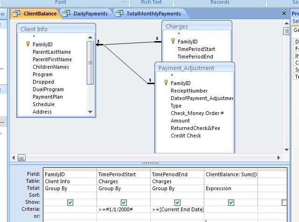Viewport: 299px width, 222px height.
Task: Select asterisk in Payment_Adjustment table
Action: tap(172, 75)
